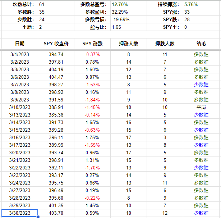Viewport: 221px width, 218px height.
Task: Select the SPY涨 count 33
Action: tap(201, 12)
